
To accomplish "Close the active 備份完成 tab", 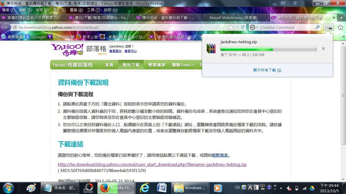I will click(x=333, y=18).
